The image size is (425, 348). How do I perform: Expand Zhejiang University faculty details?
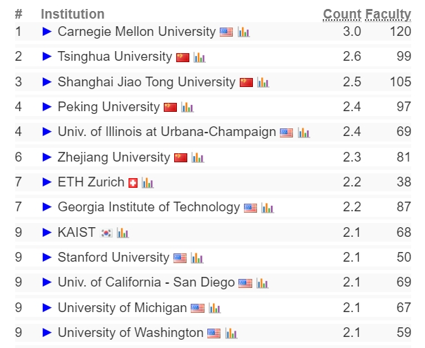tap(47, 157)
